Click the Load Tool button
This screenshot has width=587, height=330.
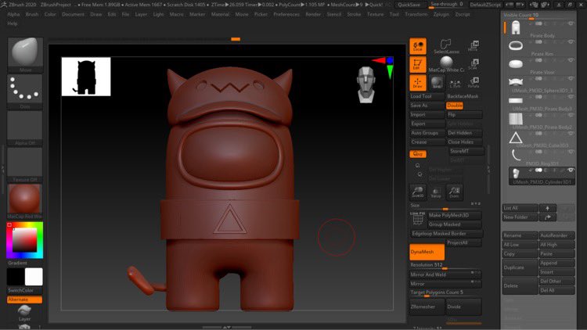click(x=427, y=96)
